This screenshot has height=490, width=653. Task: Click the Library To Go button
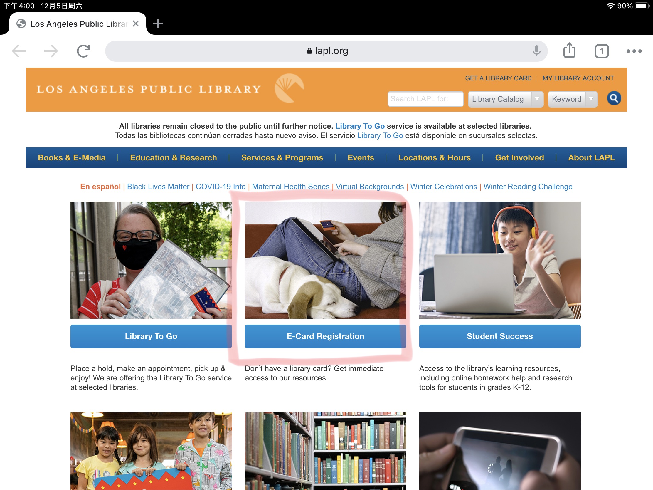pyautogui.click(x=151, y=336)
